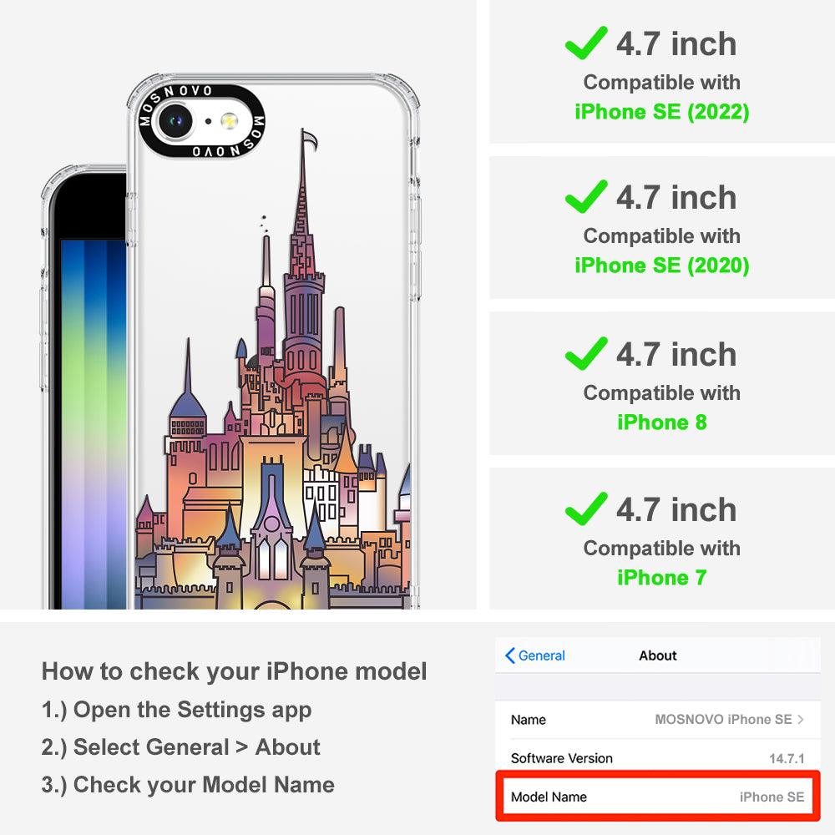Select the Model Name row
The image size is (835, 835).
658,797
